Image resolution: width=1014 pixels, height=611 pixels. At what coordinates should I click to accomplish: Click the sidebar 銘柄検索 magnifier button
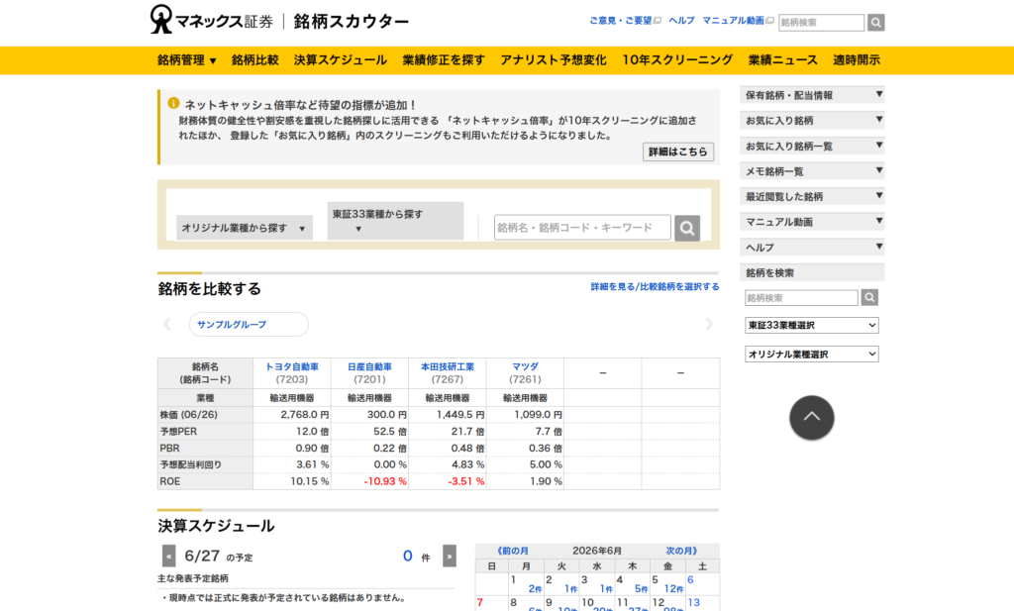point(869,297)
